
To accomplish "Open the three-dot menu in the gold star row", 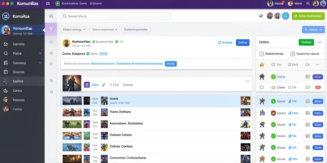I will coord(318,65).
